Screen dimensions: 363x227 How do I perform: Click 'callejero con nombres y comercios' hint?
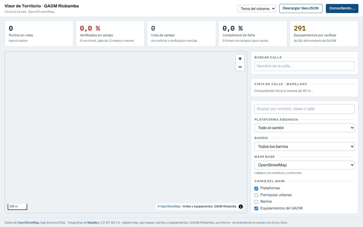[278, 173]
